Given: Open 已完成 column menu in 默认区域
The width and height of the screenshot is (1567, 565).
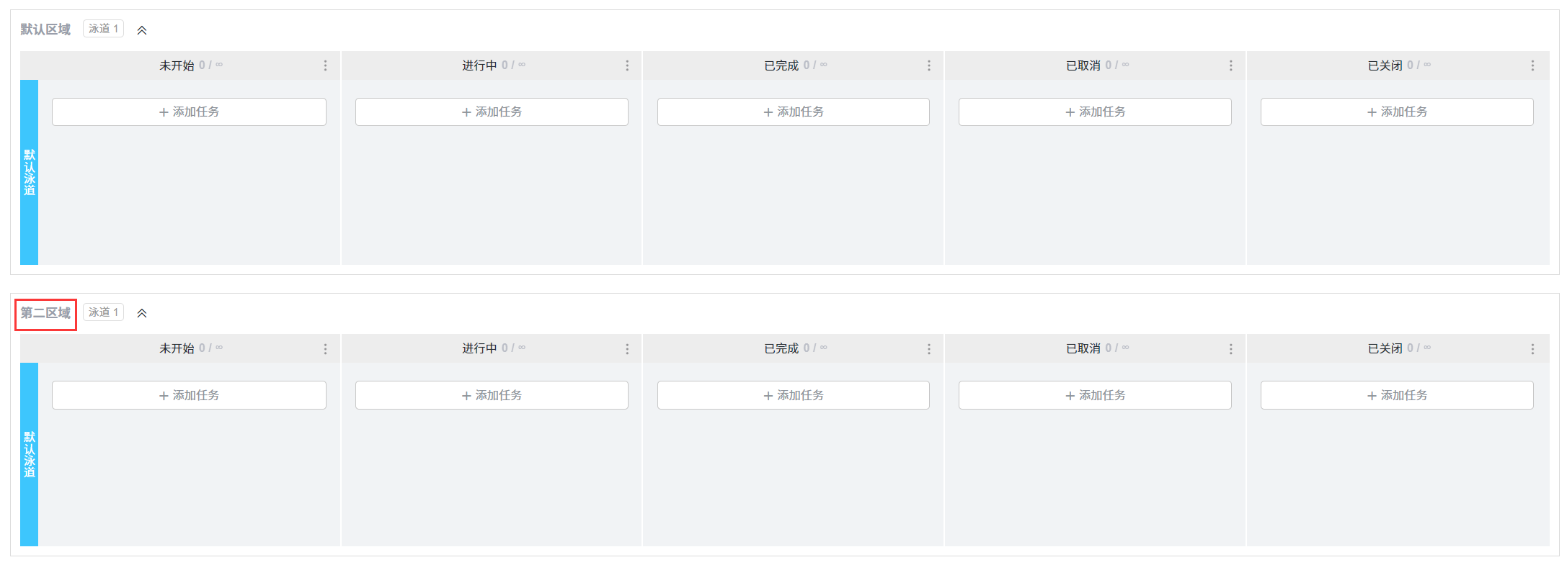Looking at the screenshot, I should coord(928,65).
